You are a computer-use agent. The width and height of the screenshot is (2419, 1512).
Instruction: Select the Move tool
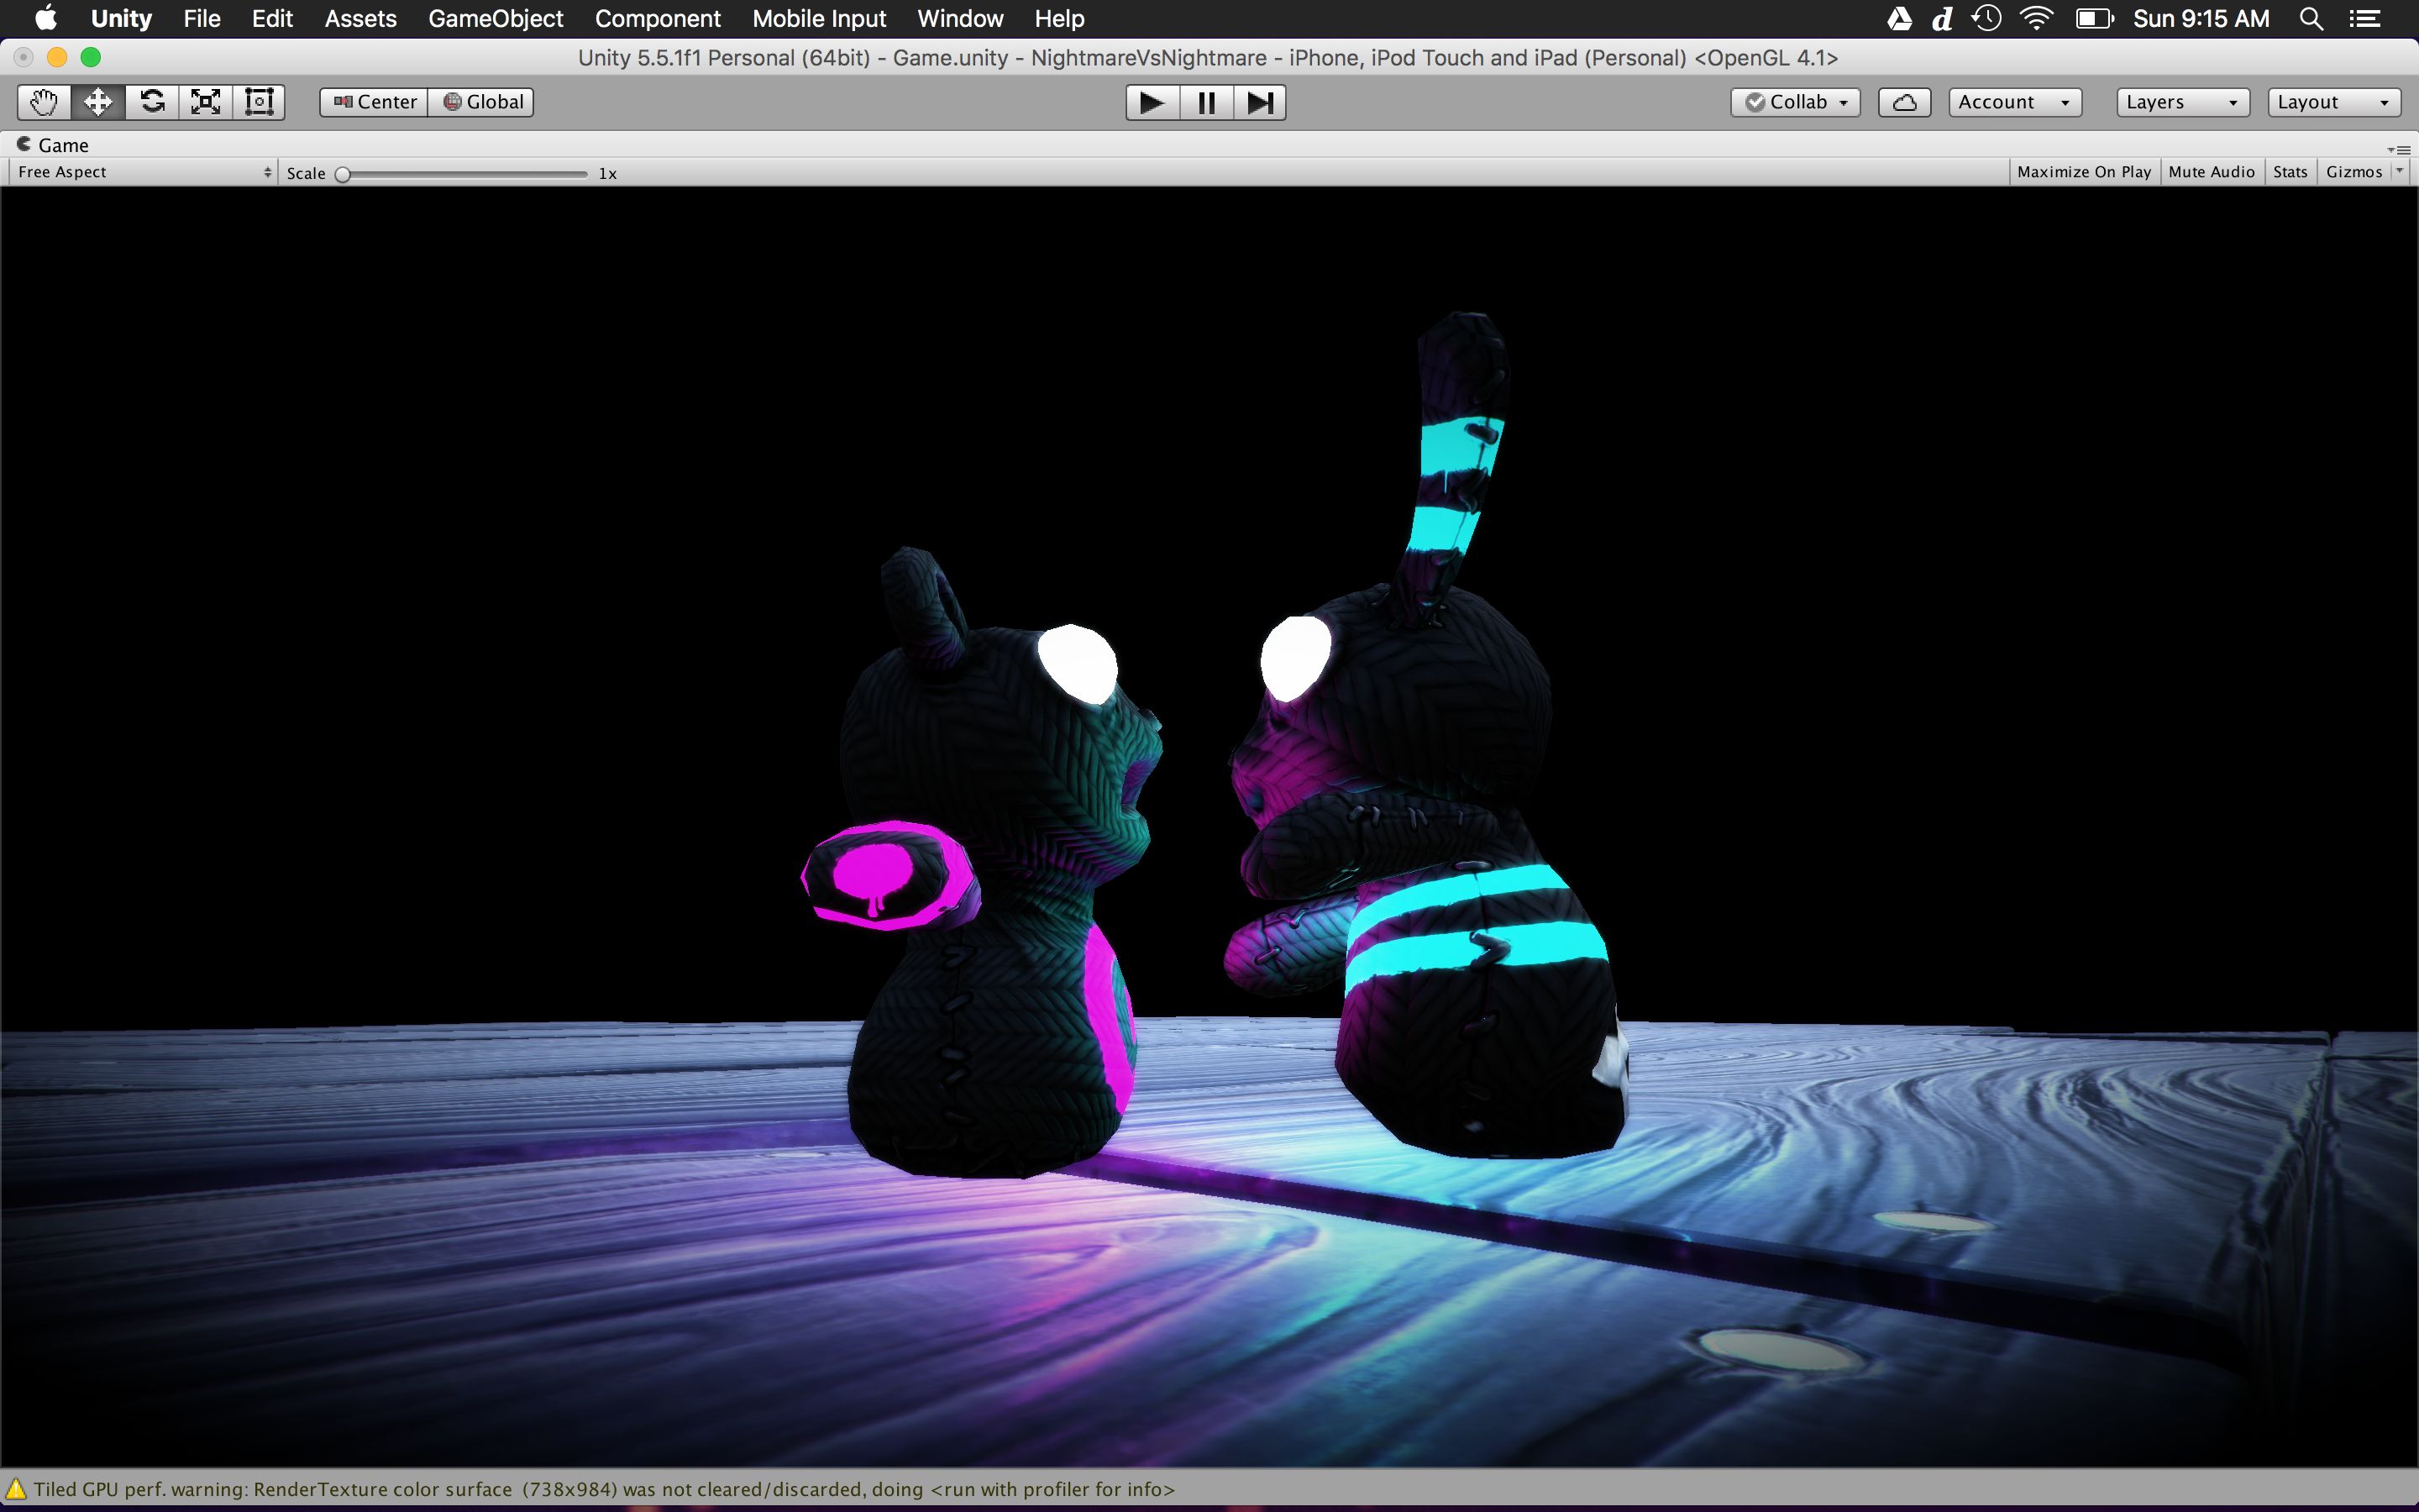pyautogui.click(x=98, y=102)
